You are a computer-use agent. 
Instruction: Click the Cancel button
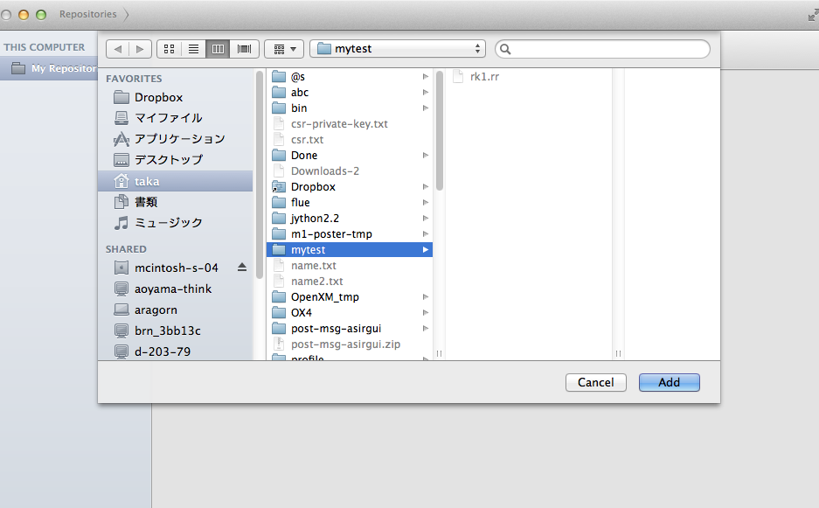point(596,383)
